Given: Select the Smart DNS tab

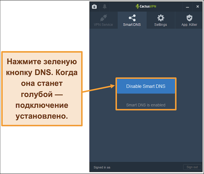Looking at the screenshot, I should 132,20.
